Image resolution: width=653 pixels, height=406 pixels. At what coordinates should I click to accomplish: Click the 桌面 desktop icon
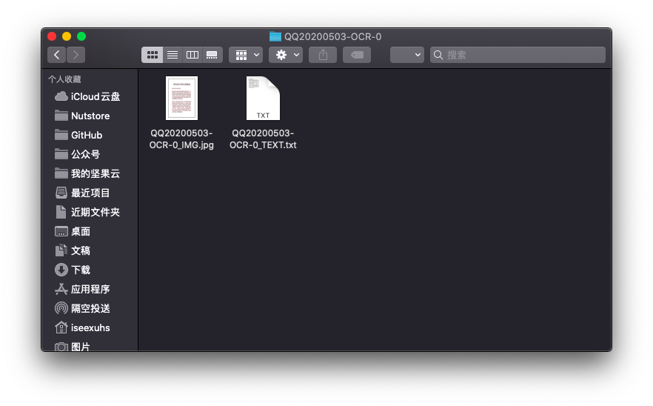pos(61,231)
